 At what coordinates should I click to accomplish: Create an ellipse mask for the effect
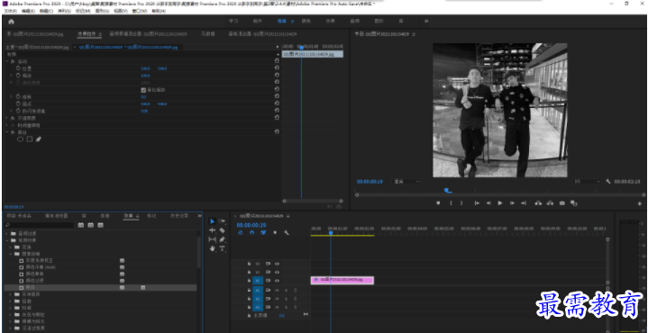pos(20,139)
